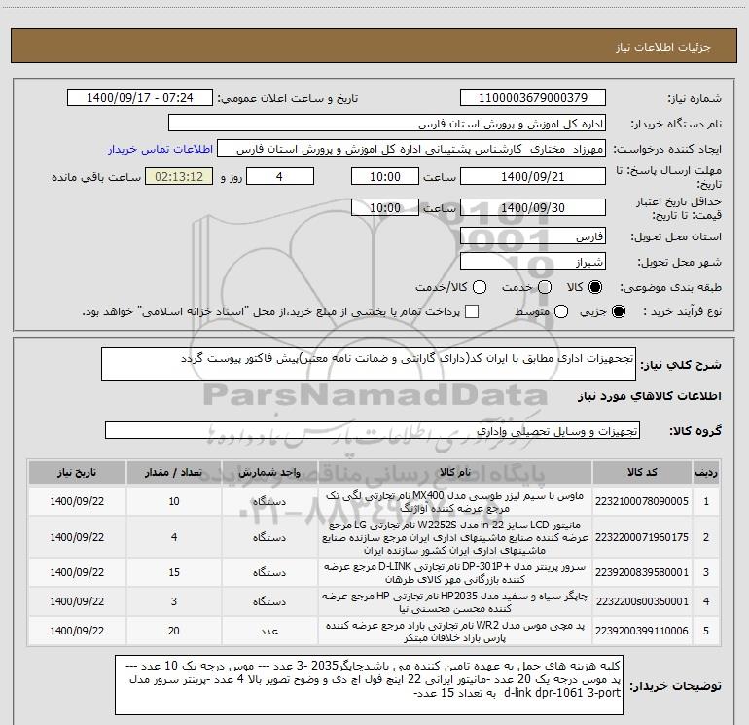Choose the متوسط purchase type radio
Viewport: 749px width, 725px height.
tap(561, 312)
